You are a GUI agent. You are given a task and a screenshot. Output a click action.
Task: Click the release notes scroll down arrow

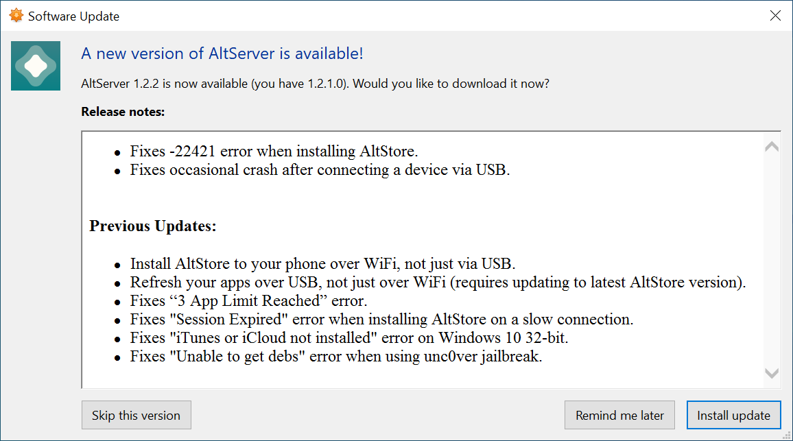point(771,373)
